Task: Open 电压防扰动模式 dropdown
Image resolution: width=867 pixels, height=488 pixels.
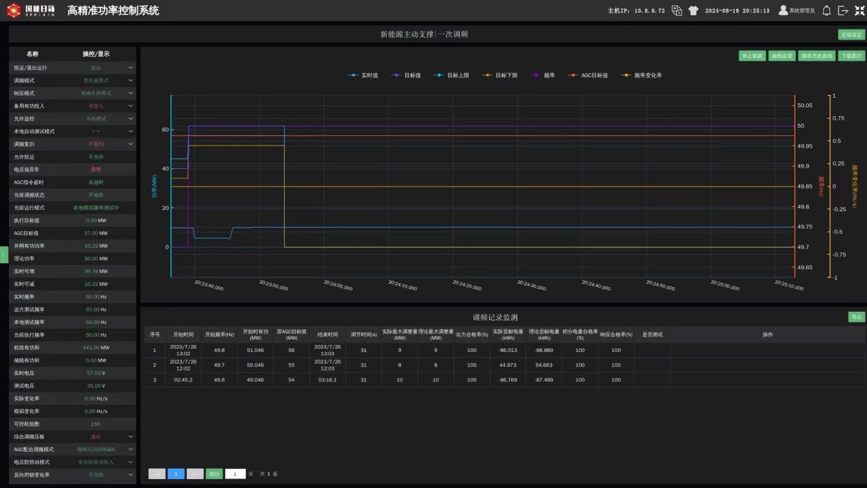Action: (130, 462)
